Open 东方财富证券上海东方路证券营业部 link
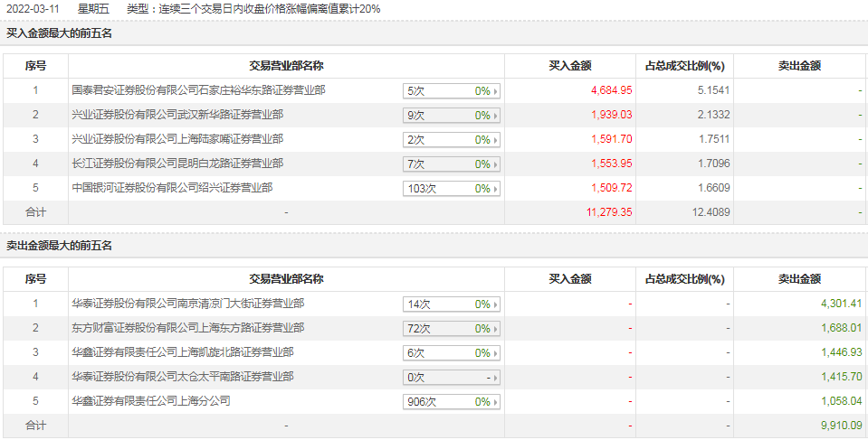The height and width of the screenshot is (440, 868). [x=188, y=328]
